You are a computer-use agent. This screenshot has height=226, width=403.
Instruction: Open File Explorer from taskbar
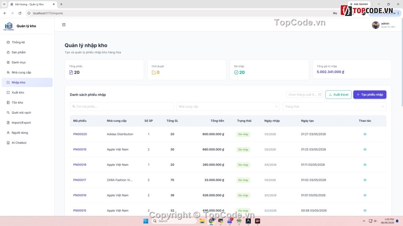202,221
